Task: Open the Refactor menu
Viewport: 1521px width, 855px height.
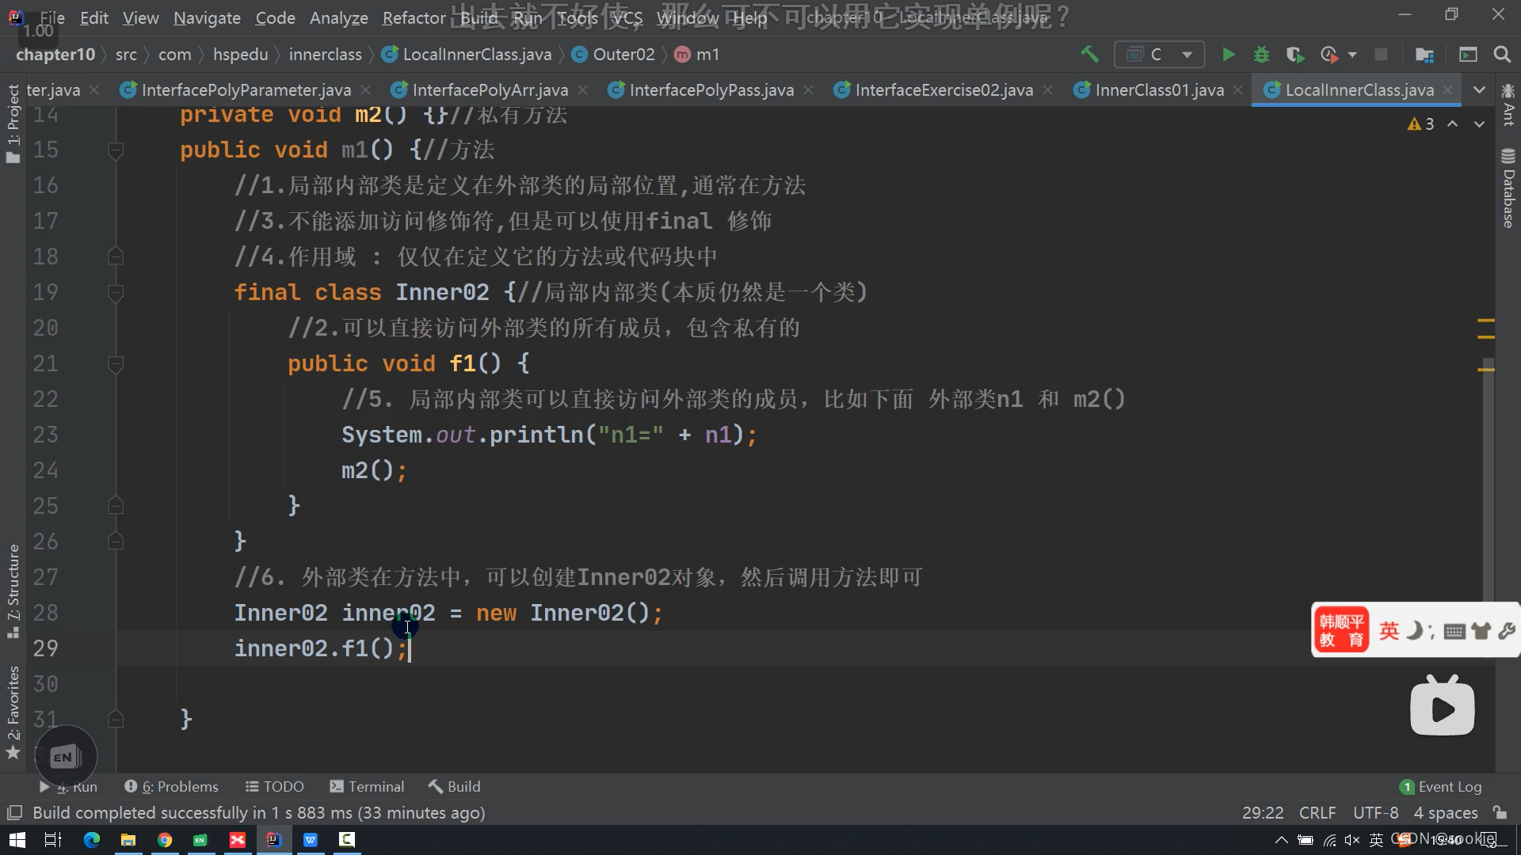Action: click(414, 17)
